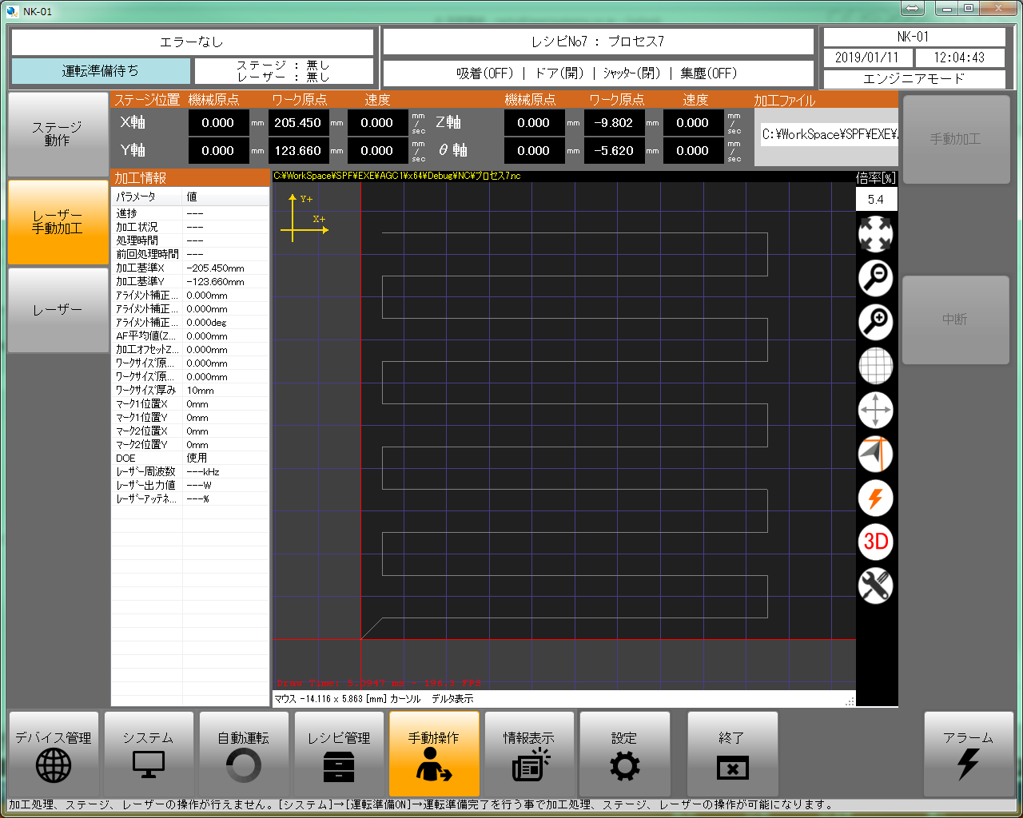Click the 倍率 value field 5.4
Screen dimensions: 1023x818
(x=876, y=200)
